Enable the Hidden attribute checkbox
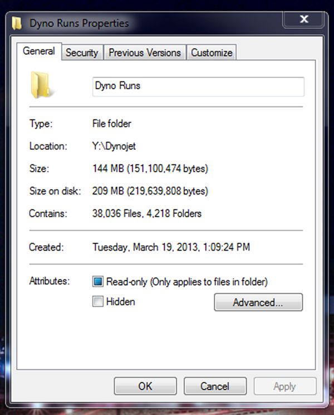The image size is (334, 415). pyautogui.click(x=97, y=301)
